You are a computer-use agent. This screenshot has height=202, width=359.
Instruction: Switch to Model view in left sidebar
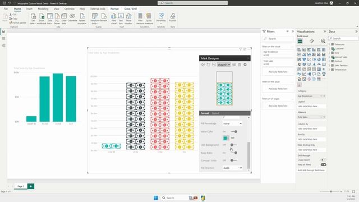[x=3, y=45]
